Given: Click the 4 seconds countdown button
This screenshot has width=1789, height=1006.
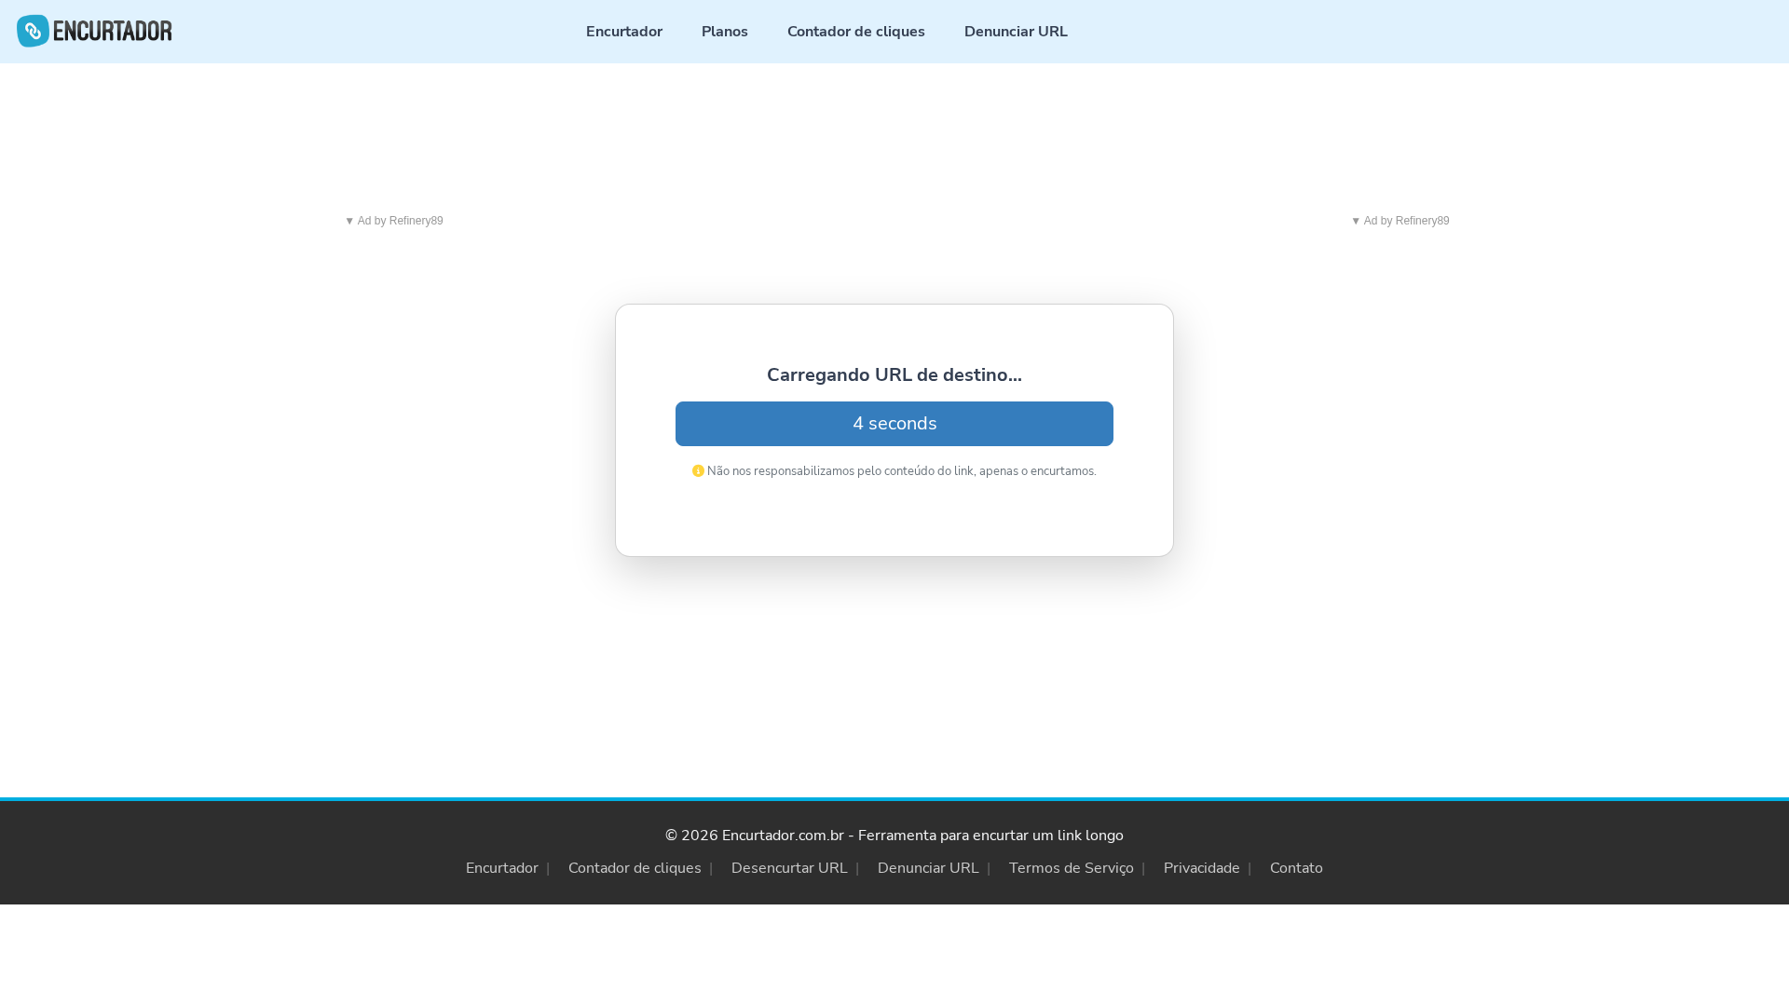Looking at the screenshot, I should click(894, 424).
